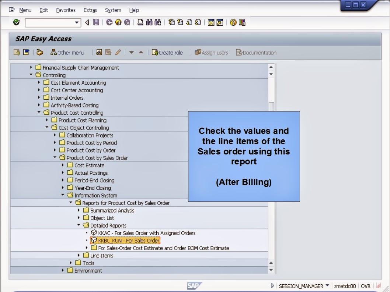390x292 pixels.
Task: Open the SESSION_MANAGER status bar dropdown
Action: coord(327,285)
